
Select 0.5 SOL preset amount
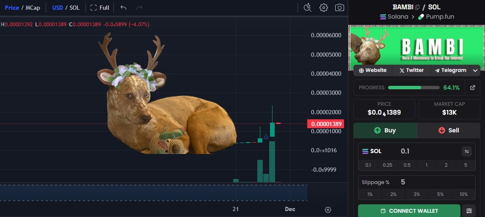[407, 165]
